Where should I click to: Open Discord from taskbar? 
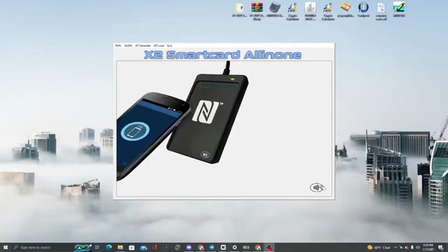[189, 247]
